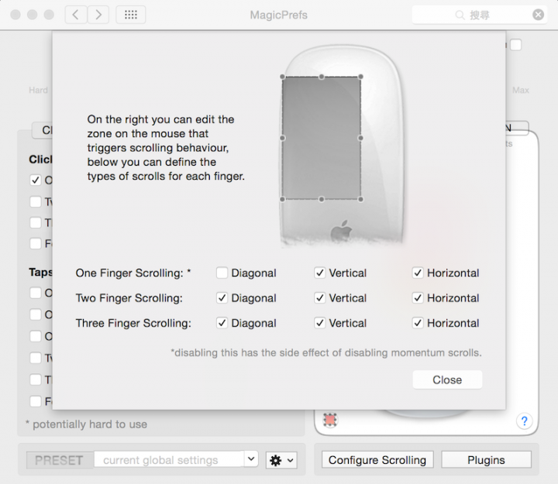
Task: Turn off Vertical for Three Finger Scrolling
Action: click(x=319, y=323)
